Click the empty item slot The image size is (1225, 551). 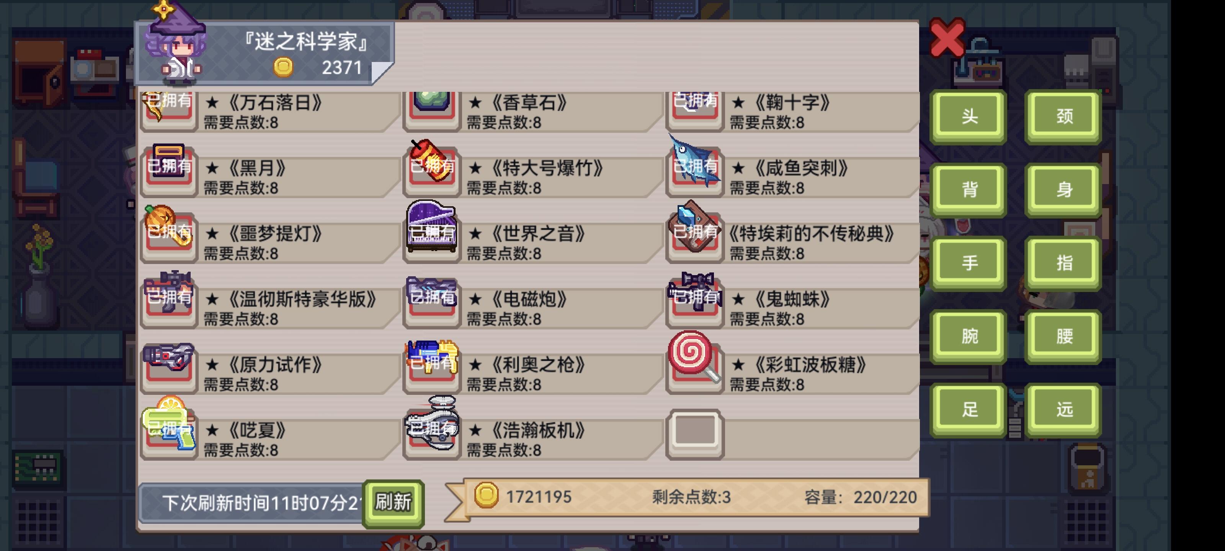click(695, 434)
